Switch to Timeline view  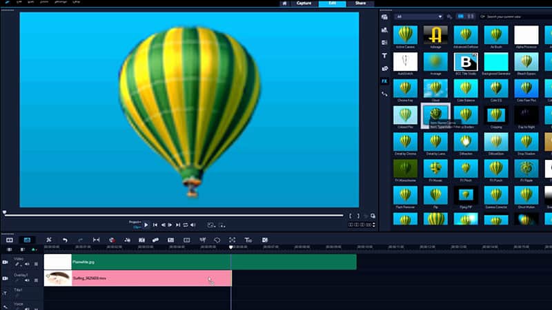point(27,240)
